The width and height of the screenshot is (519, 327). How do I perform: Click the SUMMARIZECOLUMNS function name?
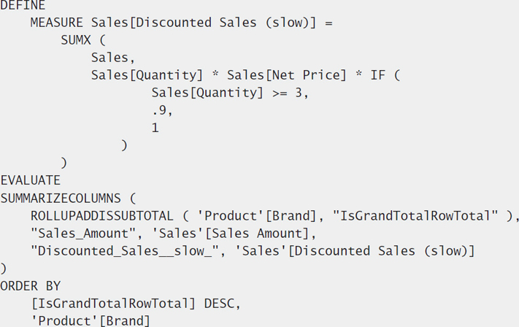coord(61,199)
